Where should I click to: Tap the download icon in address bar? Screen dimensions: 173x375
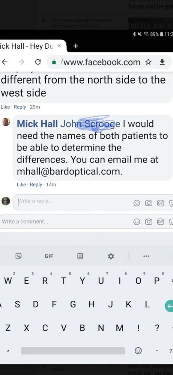click(x=162, y=62)
